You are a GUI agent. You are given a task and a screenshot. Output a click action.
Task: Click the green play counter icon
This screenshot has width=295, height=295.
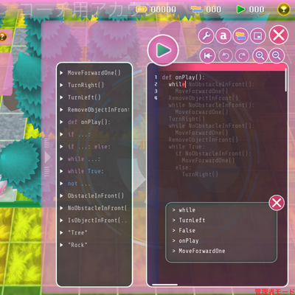[240, 10]
